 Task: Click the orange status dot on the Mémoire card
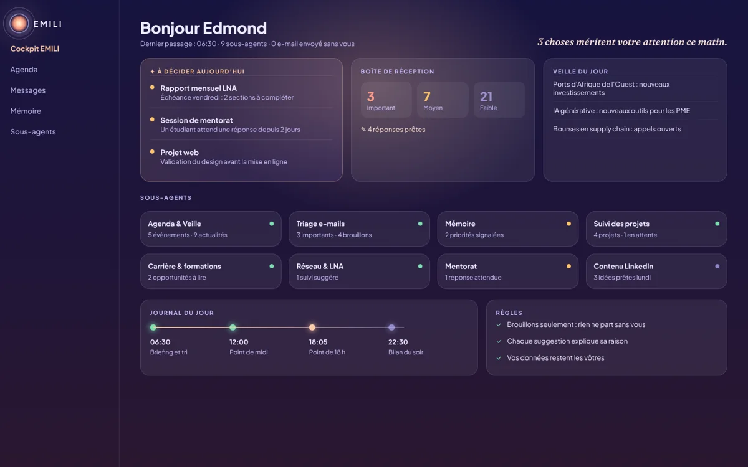click(x=568, y=224)
